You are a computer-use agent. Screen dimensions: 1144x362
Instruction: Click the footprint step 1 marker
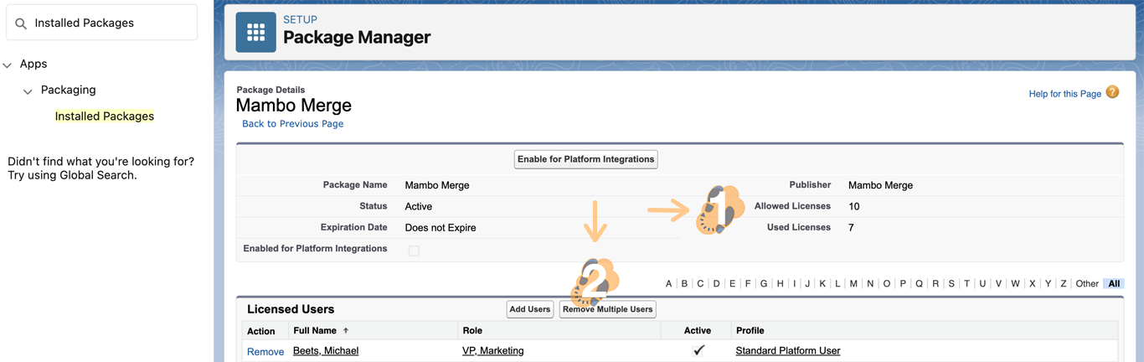[719, 210]
